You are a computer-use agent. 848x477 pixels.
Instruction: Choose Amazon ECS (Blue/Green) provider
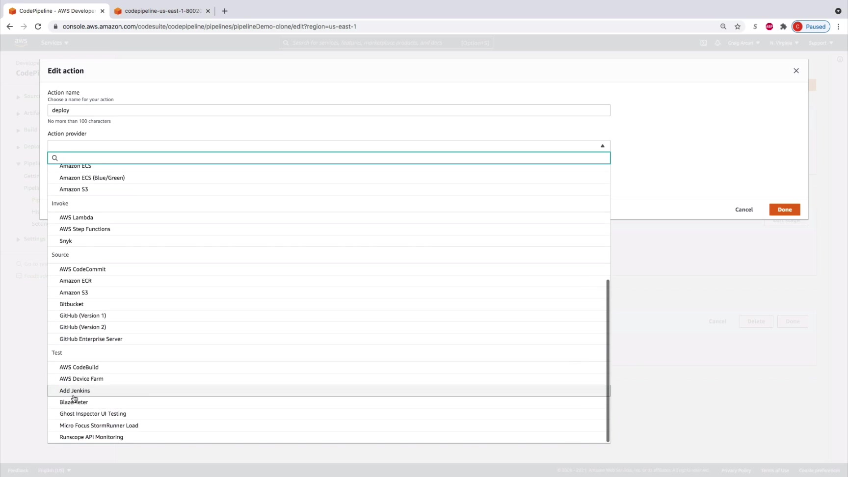tap(329, 178)
